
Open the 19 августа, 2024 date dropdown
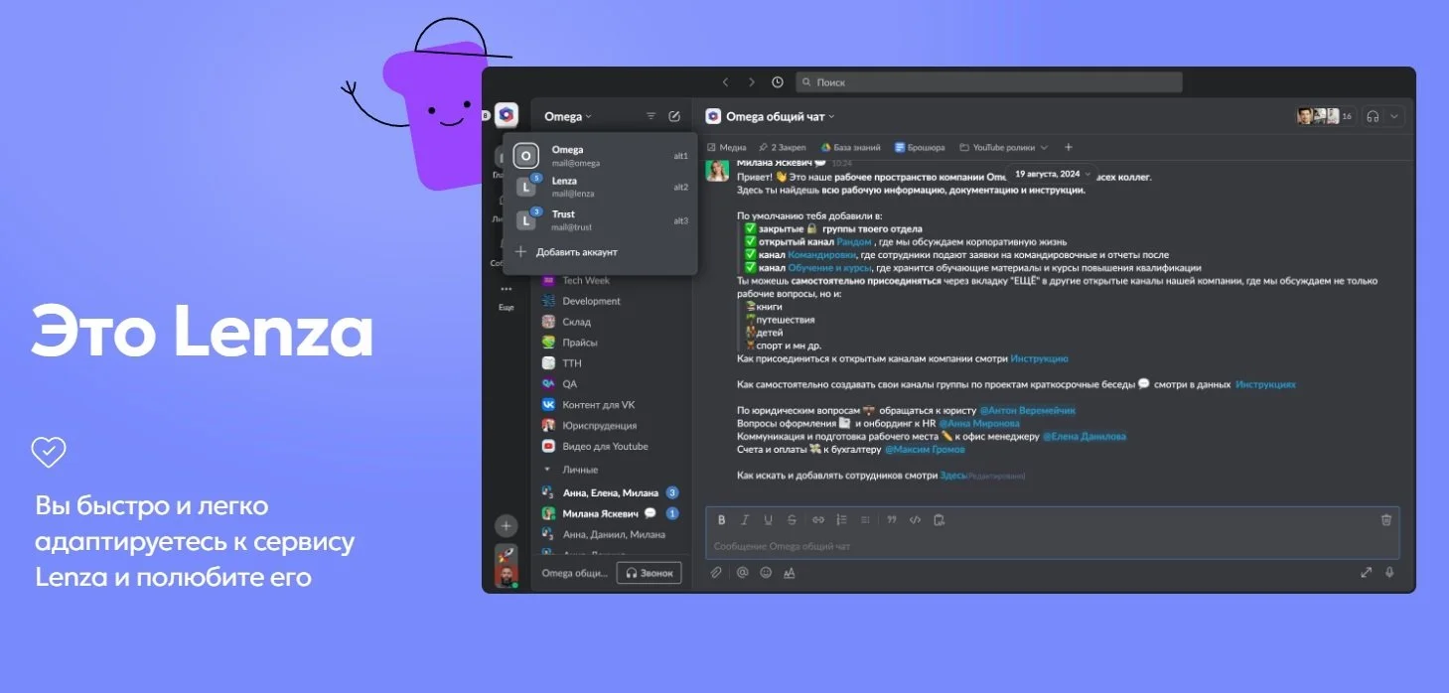[x=1052, y=174]
